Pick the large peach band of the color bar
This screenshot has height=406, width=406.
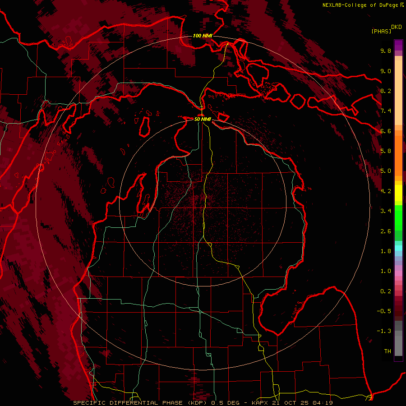tap(398, 93)
